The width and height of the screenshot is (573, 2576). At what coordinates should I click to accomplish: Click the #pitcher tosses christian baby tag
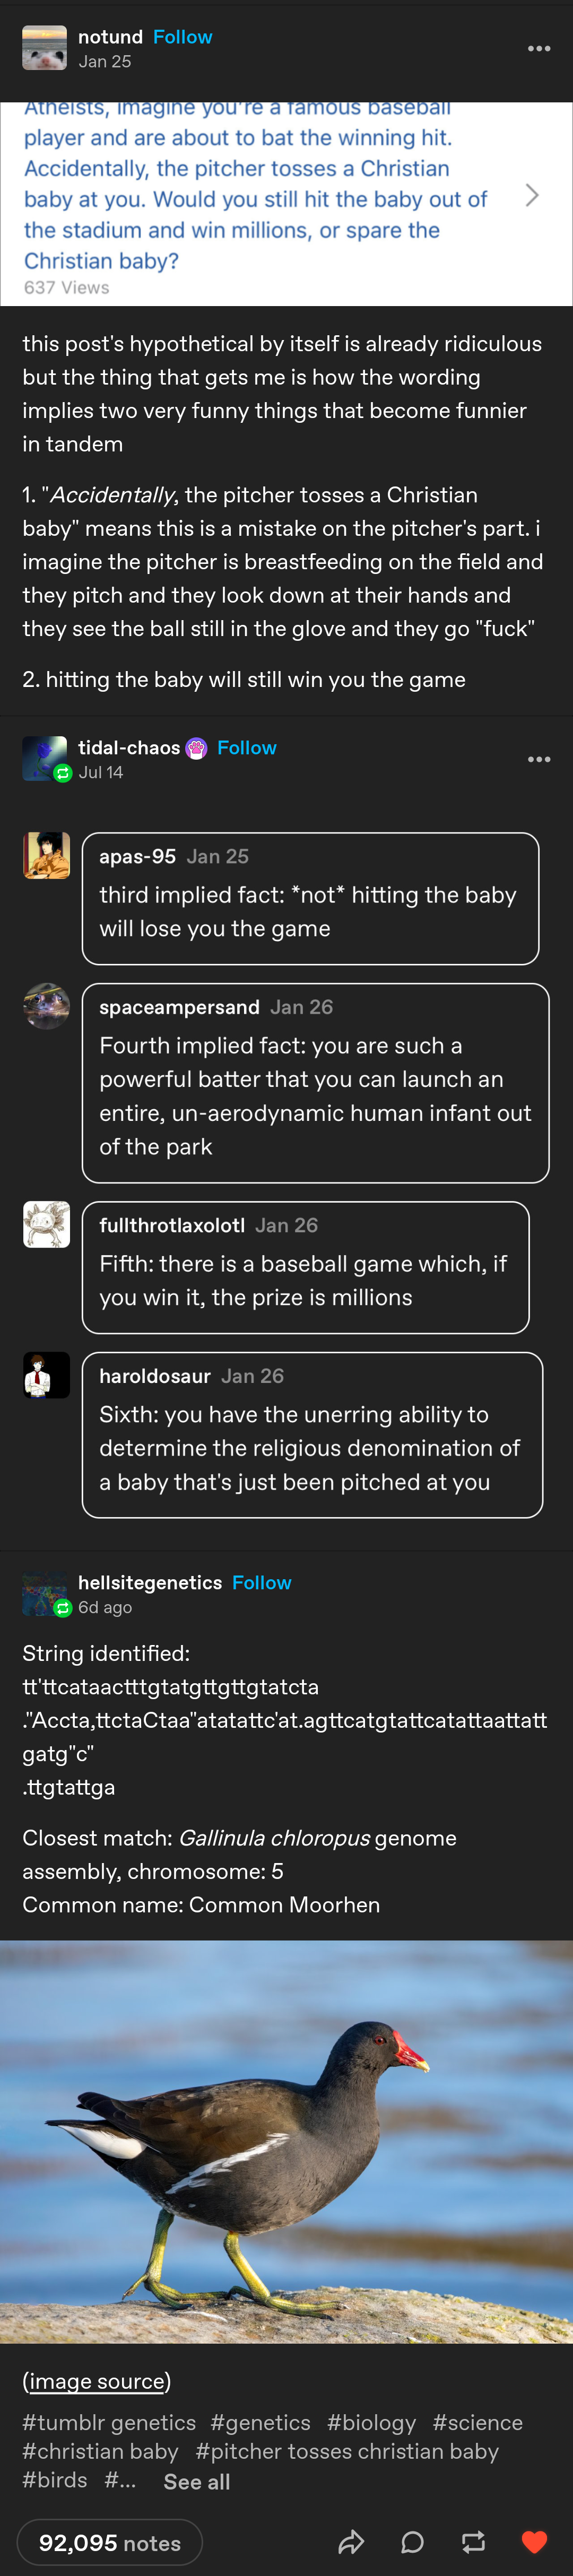click(347, 2451)
